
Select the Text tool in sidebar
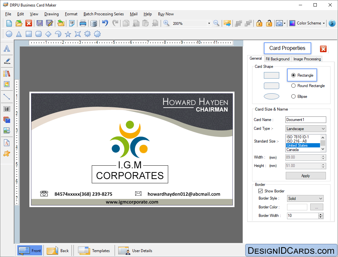pyautogui.click(x=7, y=49)
